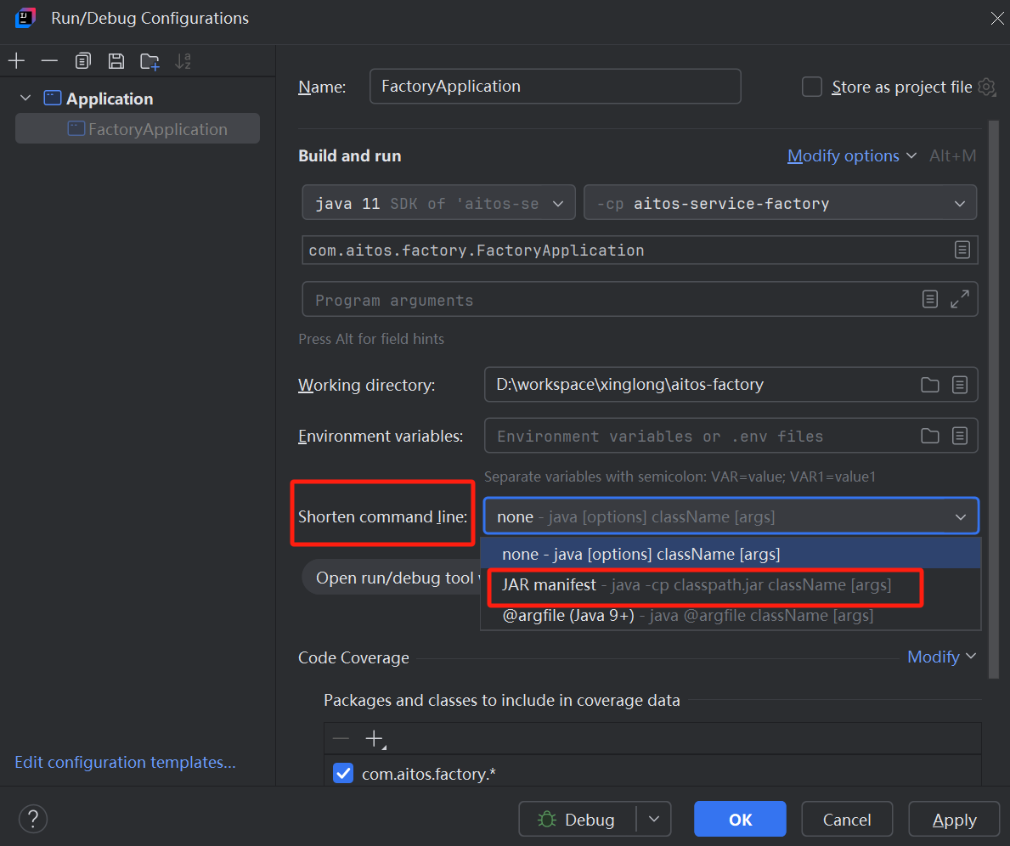1010x846 pixels.
Task: Collapse the Application tree node
Action: pyautogui.click(x=25, y=98)
